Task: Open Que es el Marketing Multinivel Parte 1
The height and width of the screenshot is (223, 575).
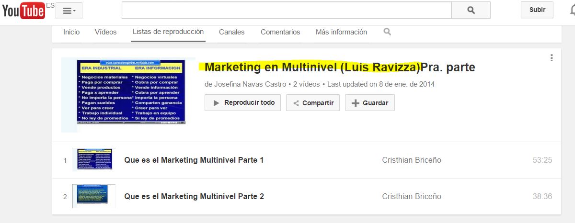Action: coord(194,160)
